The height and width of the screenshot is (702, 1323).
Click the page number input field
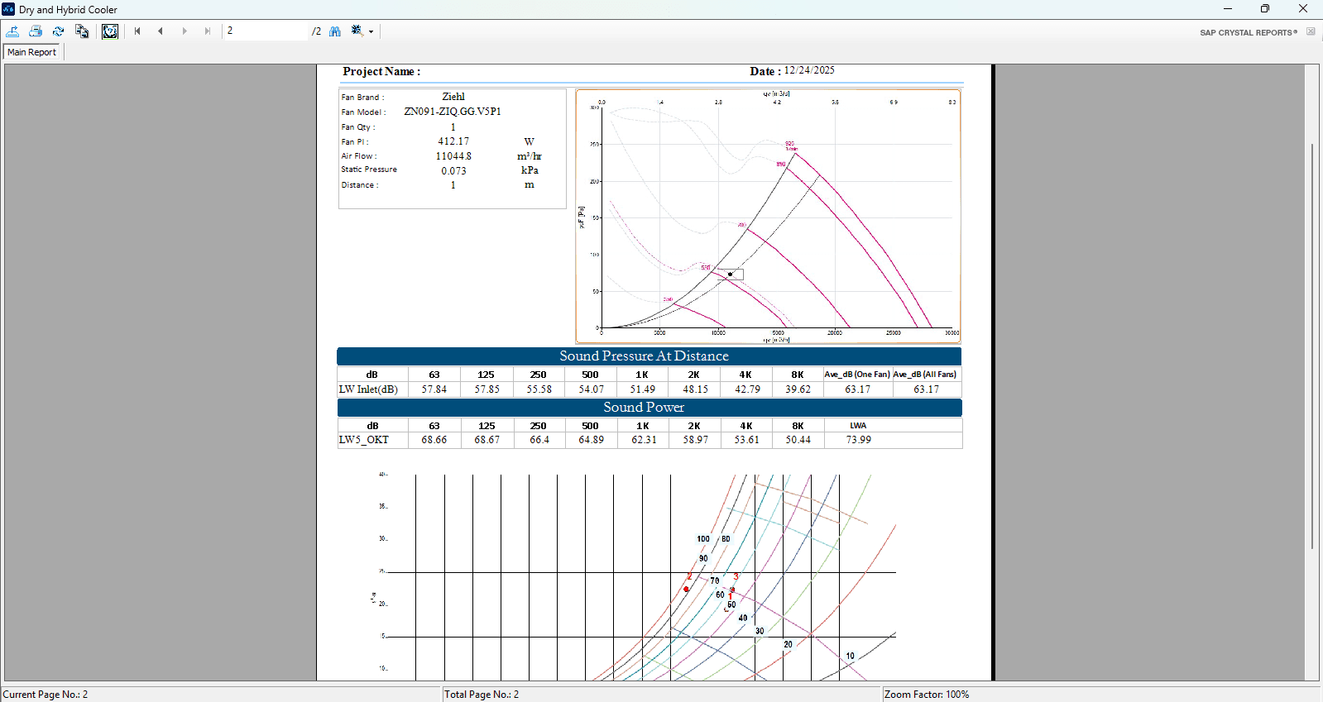pyautogui.click(x=266, y=31)
